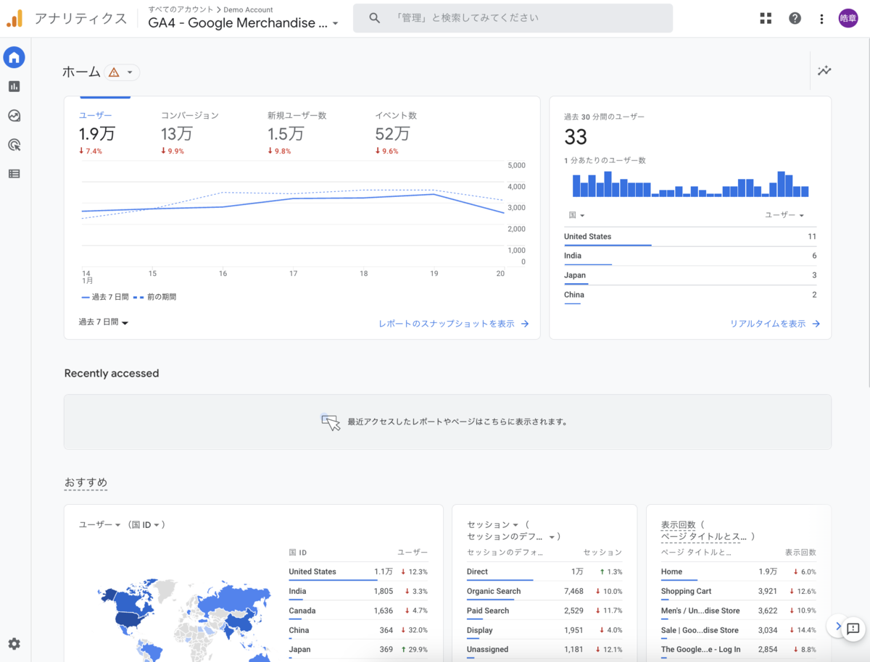Open the 国 ID dropdown in map card

(145, 524)
